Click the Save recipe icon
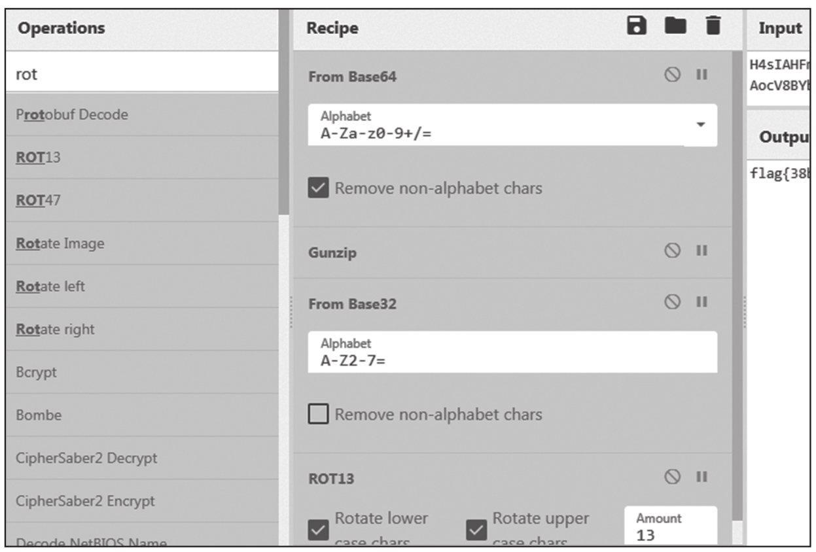 (x=637, y=26)
